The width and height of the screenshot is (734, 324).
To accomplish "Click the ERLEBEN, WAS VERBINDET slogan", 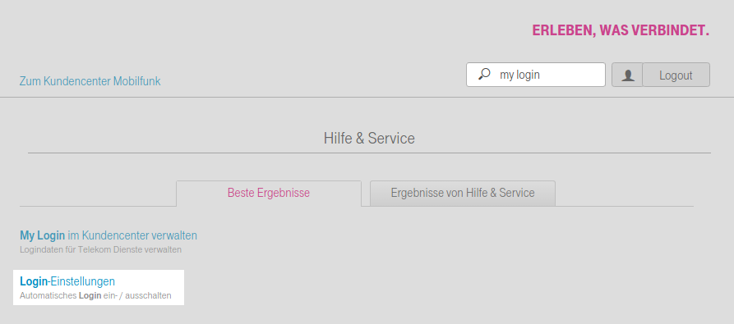I will click(x=621, y=31).
